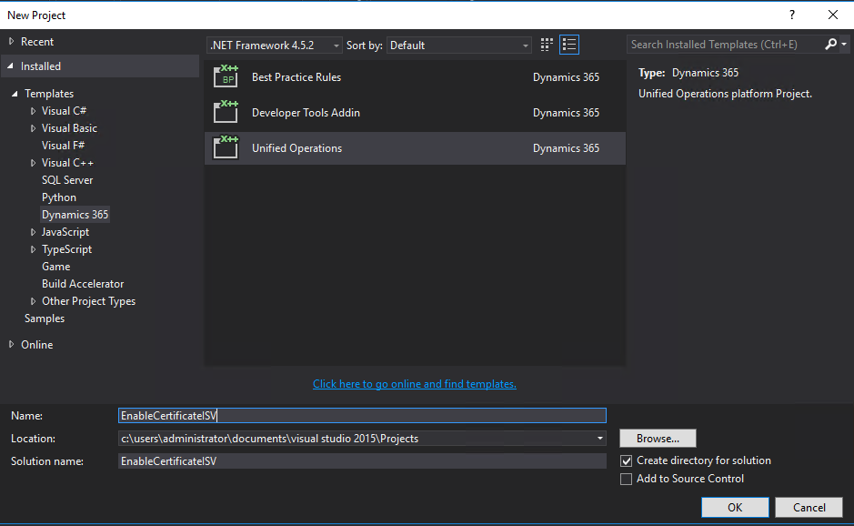
Task: Click the Unified Operations template icon
Action: (x=225, y=148)
